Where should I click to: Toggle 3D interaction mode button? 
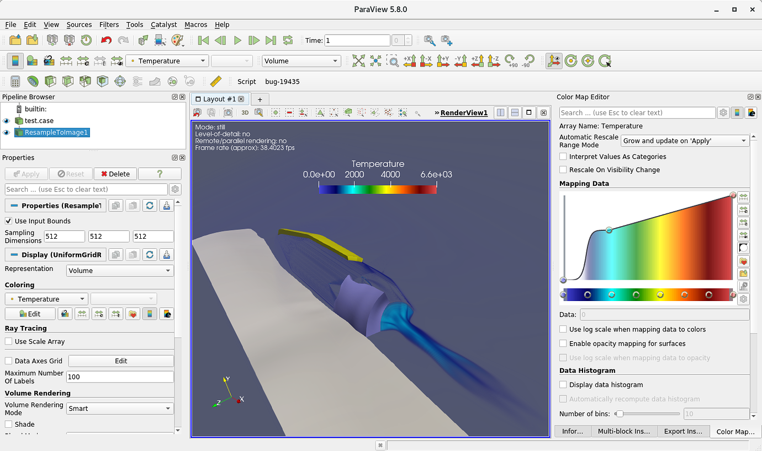[x=245, y=112]
